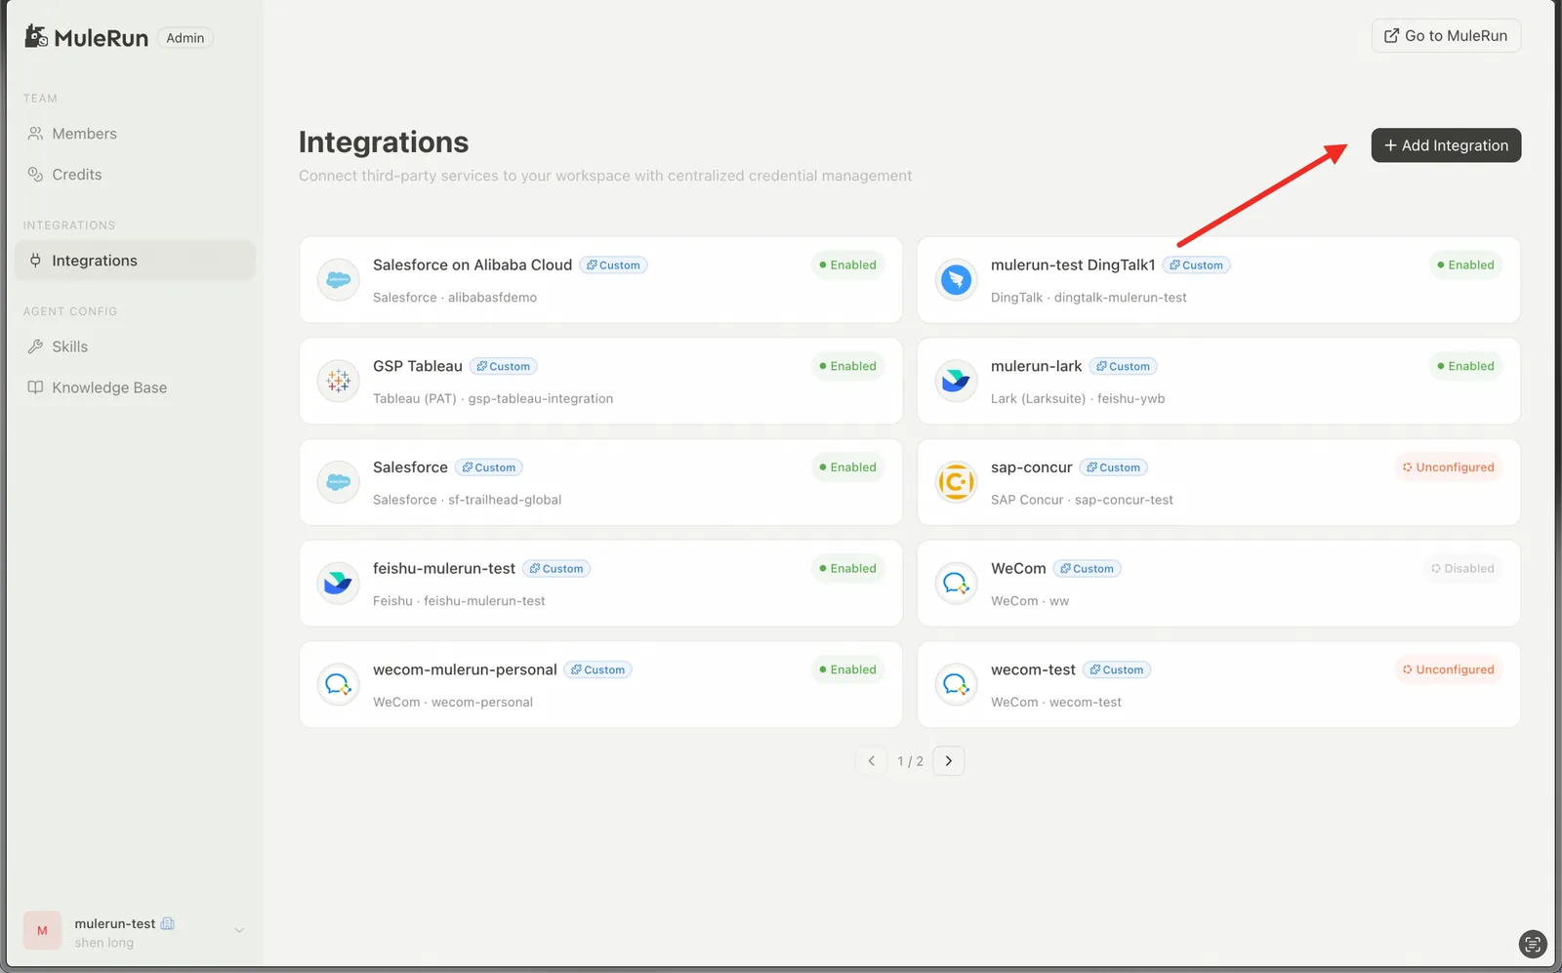
Task: Click Enabled status on GSP Tableau
Action: pos(847,366)
